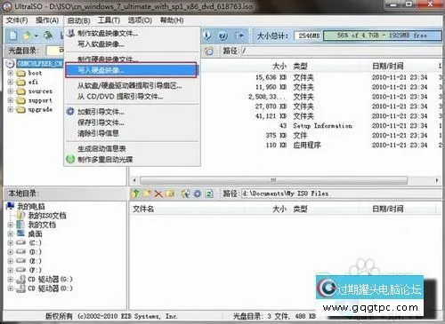Screen dimensions: 445x324
Task: Open the dropdown arrow beside the Open icon
Action: point(36,36)
